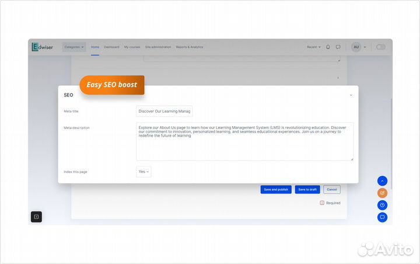Click the Edwiser logo
This screenshot has height=264, width=420.
43,47
